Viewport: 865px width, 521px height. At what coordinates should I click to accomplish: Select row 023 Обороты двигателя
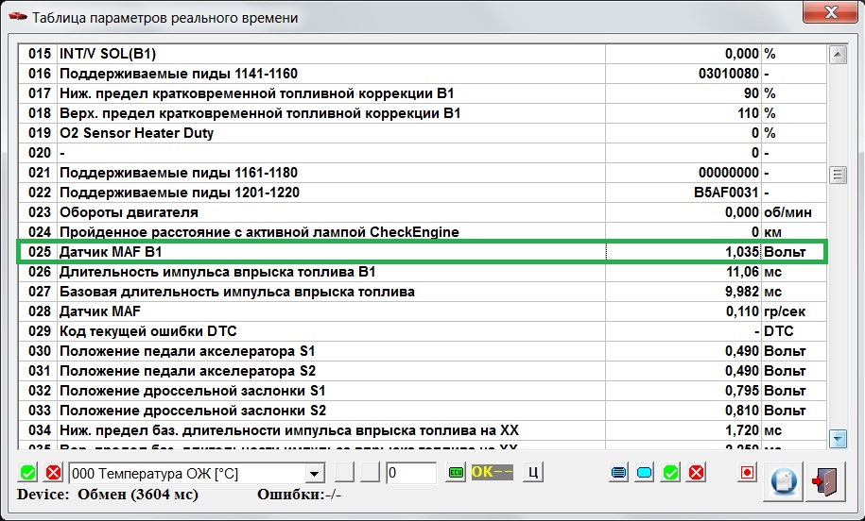coord(422,212)
